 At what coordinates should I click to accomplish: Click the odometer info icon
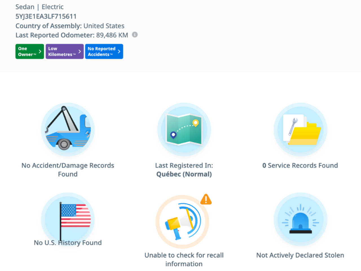pos(135,35)
